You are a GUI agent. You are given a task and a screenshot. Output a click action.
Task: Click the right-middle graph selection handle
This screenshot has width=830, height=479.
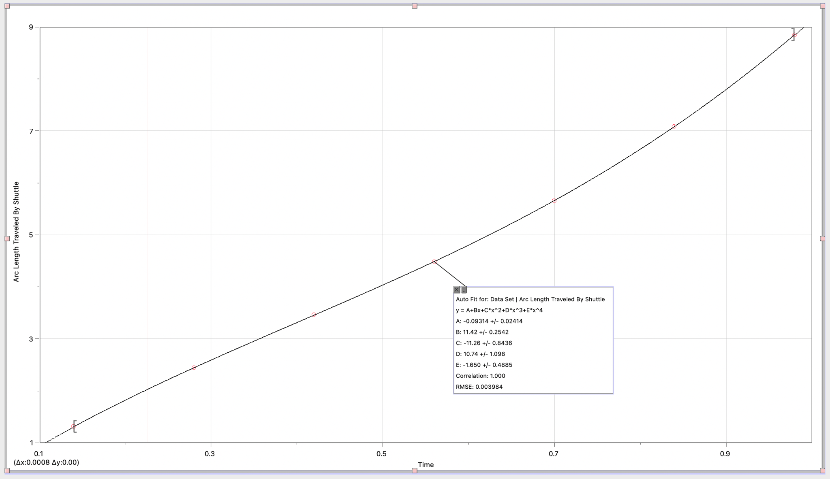(x=823, y=239)
